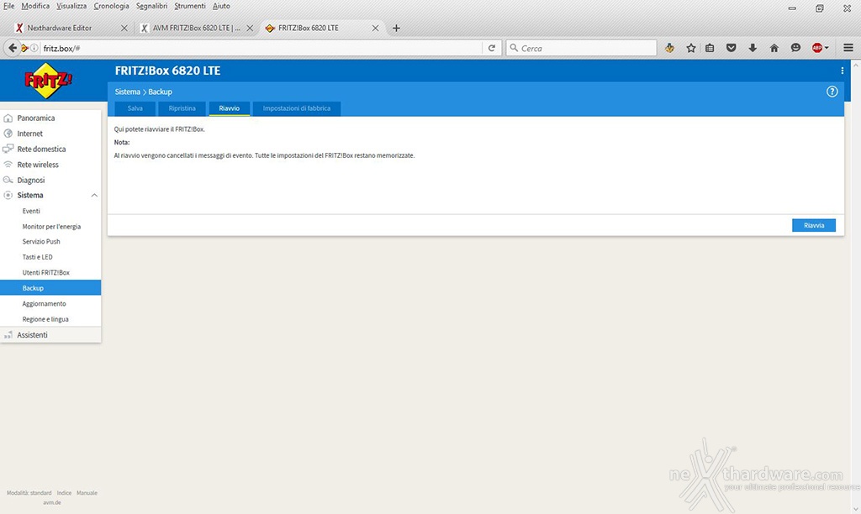Screen dimensions: 861x514
Task: Switch to the AVM FRITZ!Box 6820 LTE browser tab
Action: pos(196,28)
